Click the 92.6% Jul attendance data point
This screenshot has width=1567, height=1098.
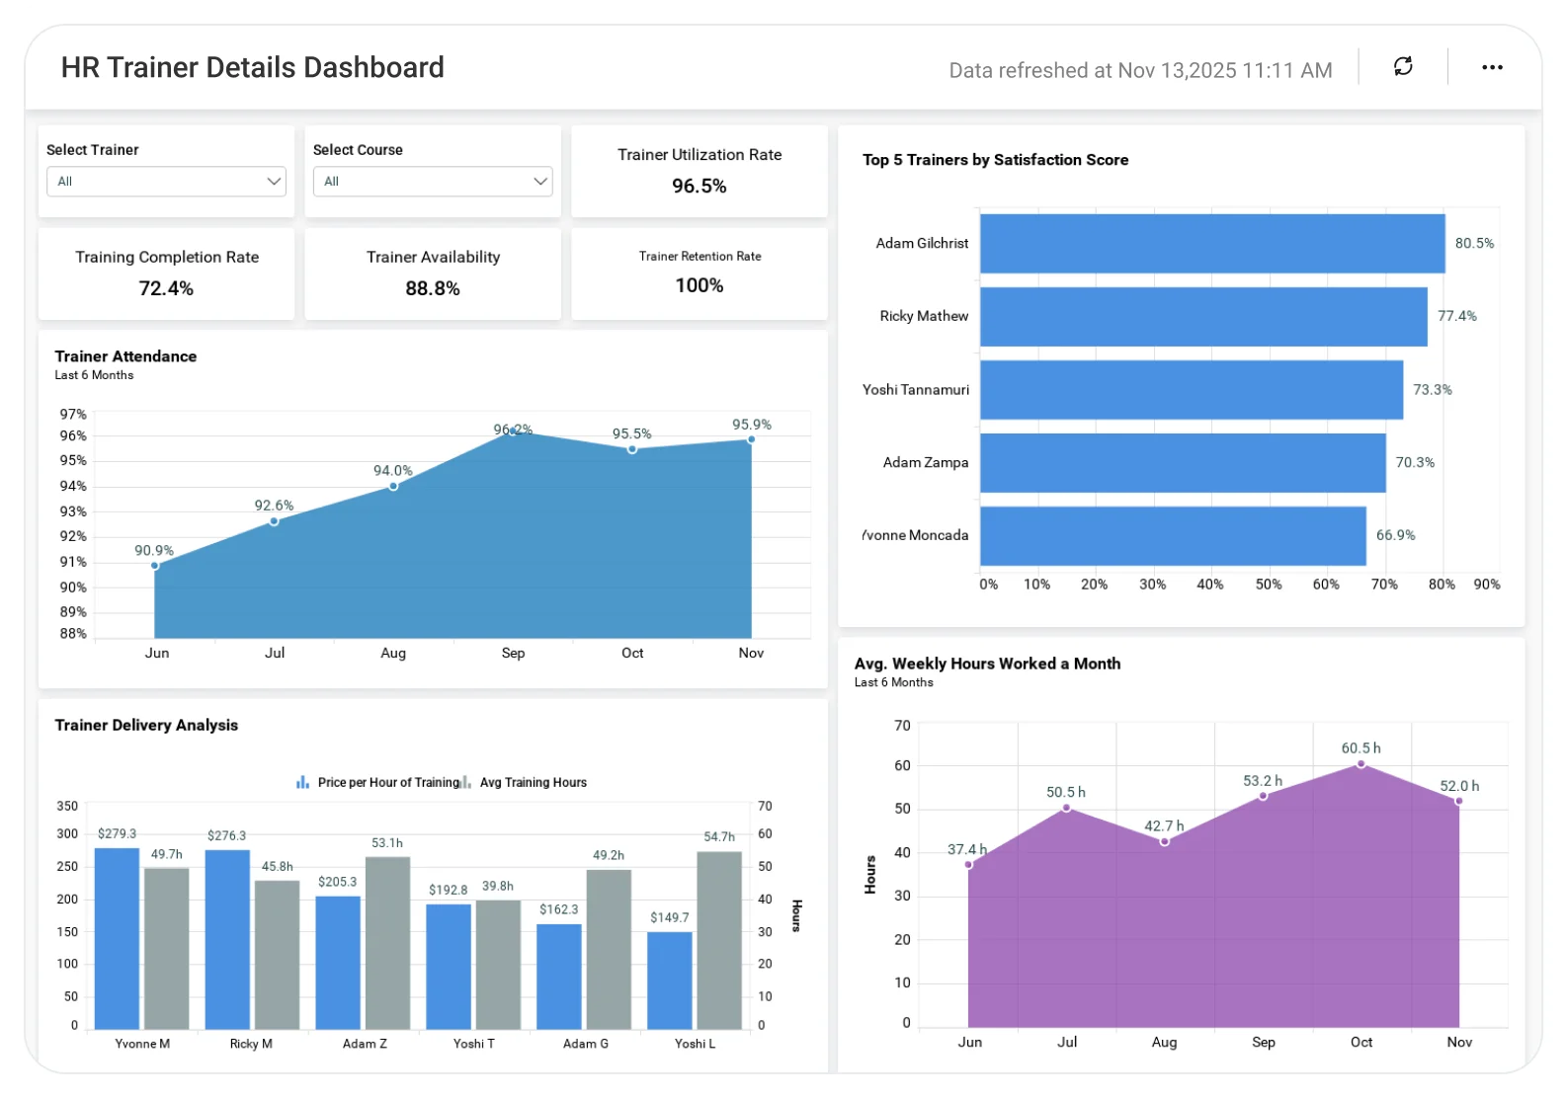point(274,521)
